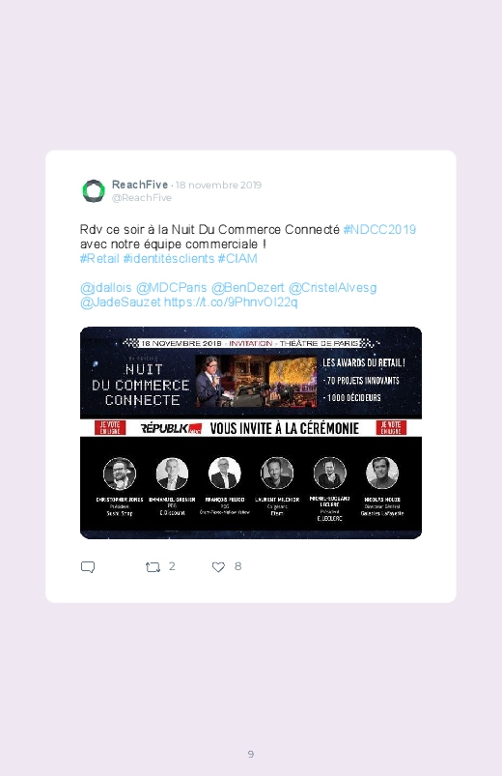Open the #Retail hashtag link

point(99,258)
